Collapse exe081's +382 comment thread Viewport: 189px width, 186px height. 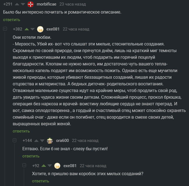(5, 29)
